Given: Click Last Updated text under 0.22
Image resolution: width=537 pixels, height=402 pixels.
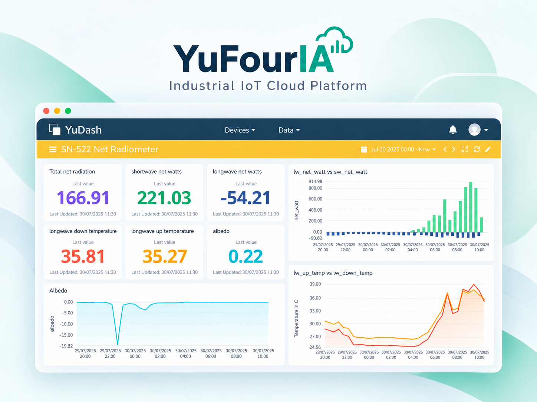Looking at the screenshot, I should [x=246, y=272].
